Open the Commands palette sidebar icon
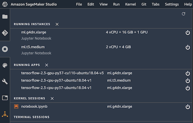This screenshot has height=123, width=193. click(5, 65)
